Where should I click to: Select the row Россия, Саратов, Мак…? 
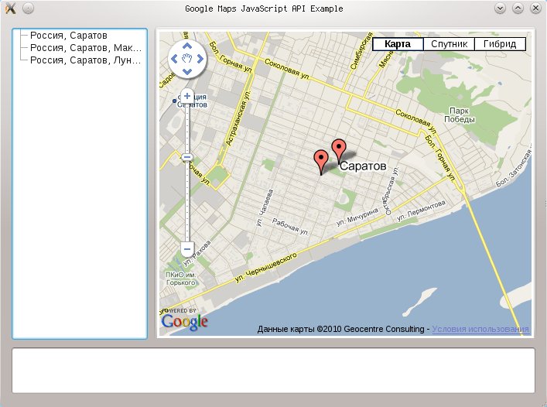(86, 48)
